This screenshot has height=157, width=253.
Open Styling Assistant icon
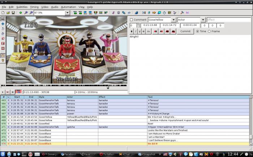pos(149,13)
